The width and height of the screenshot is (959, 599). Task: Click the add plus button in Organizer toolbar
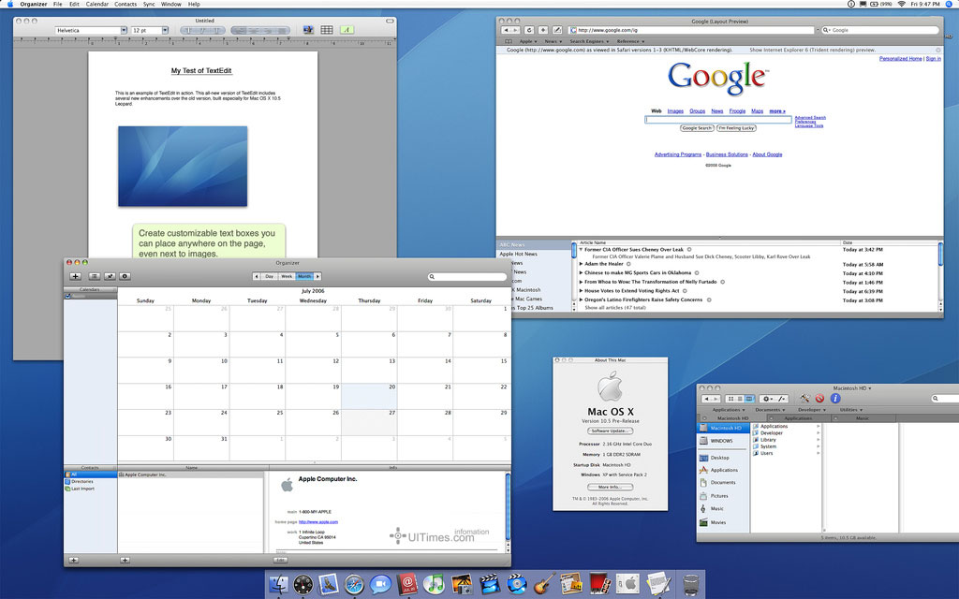tap(75, 276)
